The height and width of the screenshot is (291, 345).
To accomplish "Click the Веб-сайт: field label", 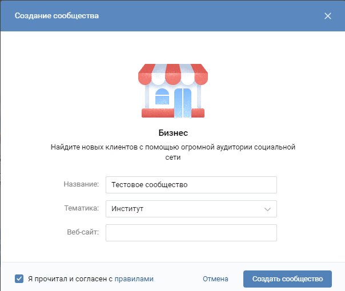I will 83,232.
